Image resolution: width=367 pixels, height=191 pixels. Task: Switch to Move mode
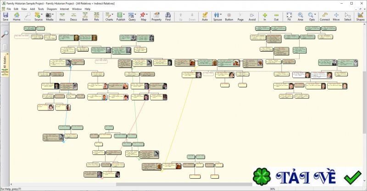[336, 16]
